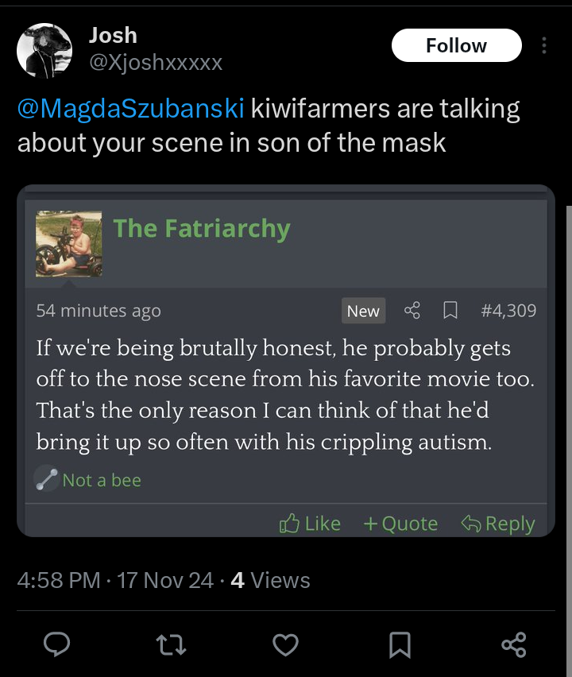The height and width of the screenshot is (677, 572).
Task: Click the reply speech bubble icon
Action: (x=56, y=644)
